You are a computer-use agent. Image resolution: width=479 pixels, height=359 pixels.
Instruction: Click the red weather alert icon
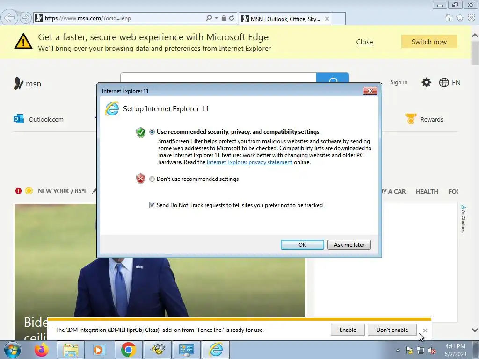18,191
